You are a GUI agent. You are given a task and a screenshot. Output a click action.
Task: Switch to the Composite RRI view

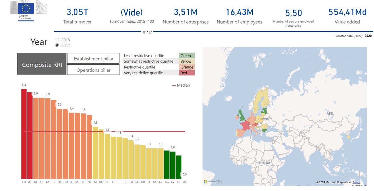[x=42, y=64]
